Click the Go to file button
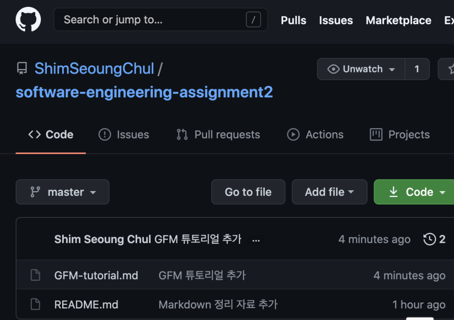Image resolution: width=454 pixels, height=320 pixels. tap(248, 192)
